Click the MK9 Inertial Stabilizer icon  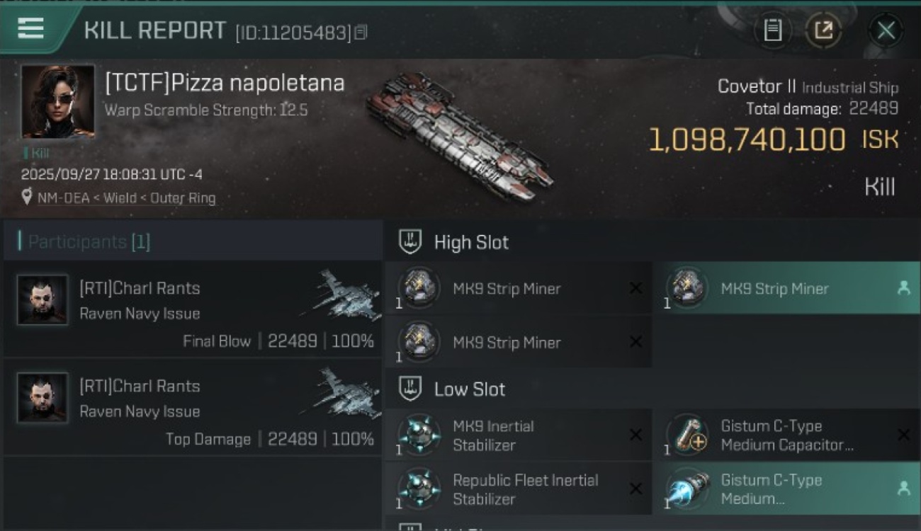(418, 435)
